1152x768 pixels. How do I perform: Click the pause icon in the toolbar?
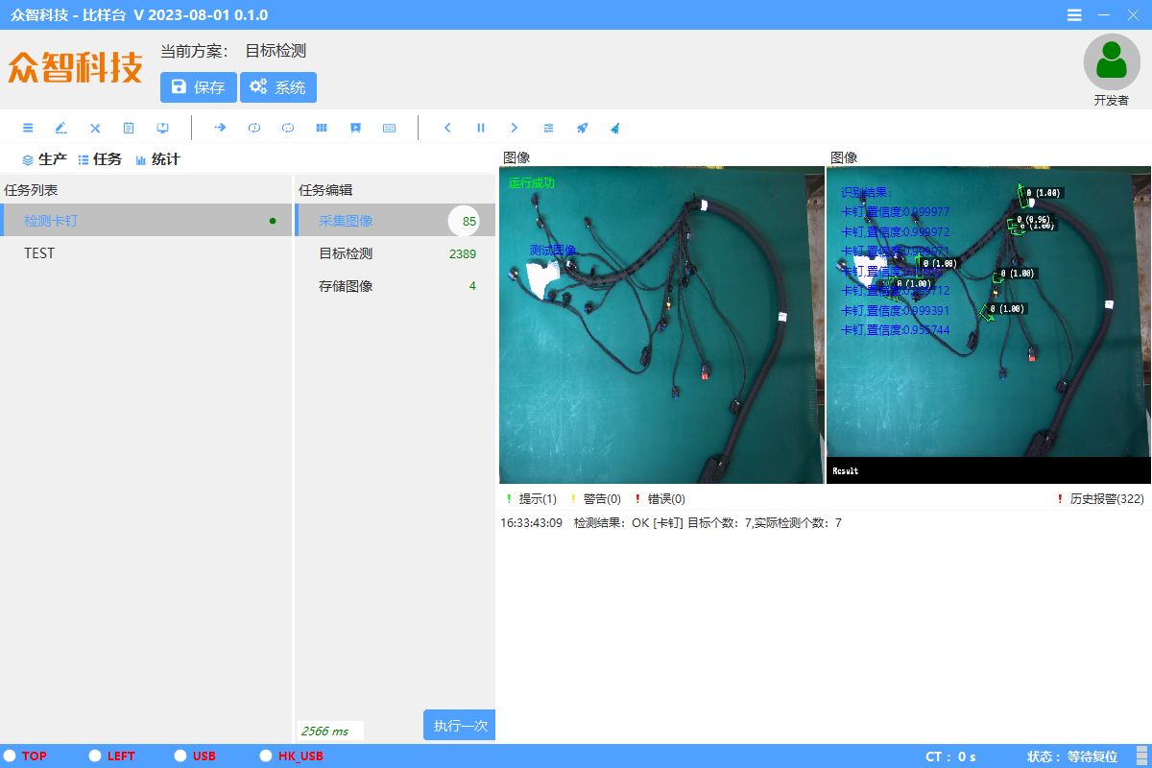[481, 128]
